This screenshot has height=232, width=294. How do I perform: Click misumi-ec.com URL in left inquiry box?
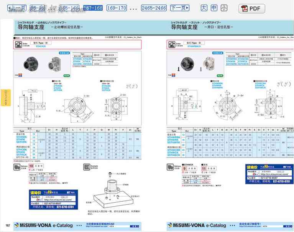click(58, 200)
